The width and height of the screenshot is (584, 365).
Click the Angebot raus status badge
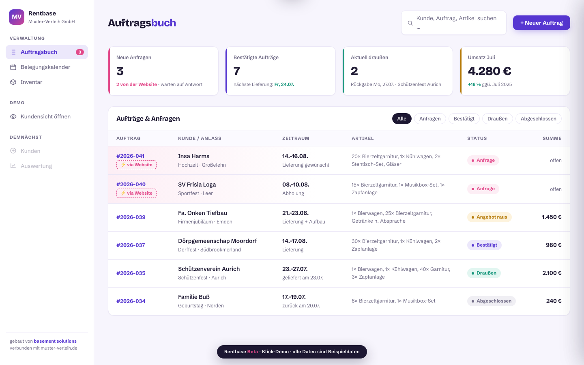pyautogui.click(x=490, y=217)
